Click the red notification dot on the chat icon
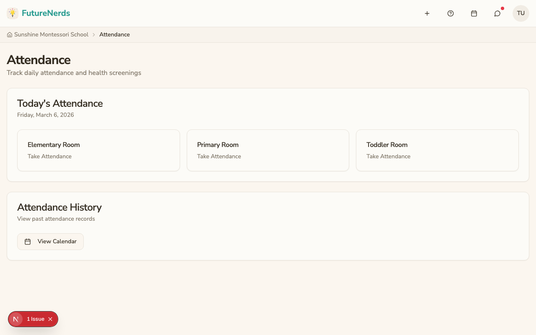This screenshot has width=536, height=335. (x=502, y=8)
